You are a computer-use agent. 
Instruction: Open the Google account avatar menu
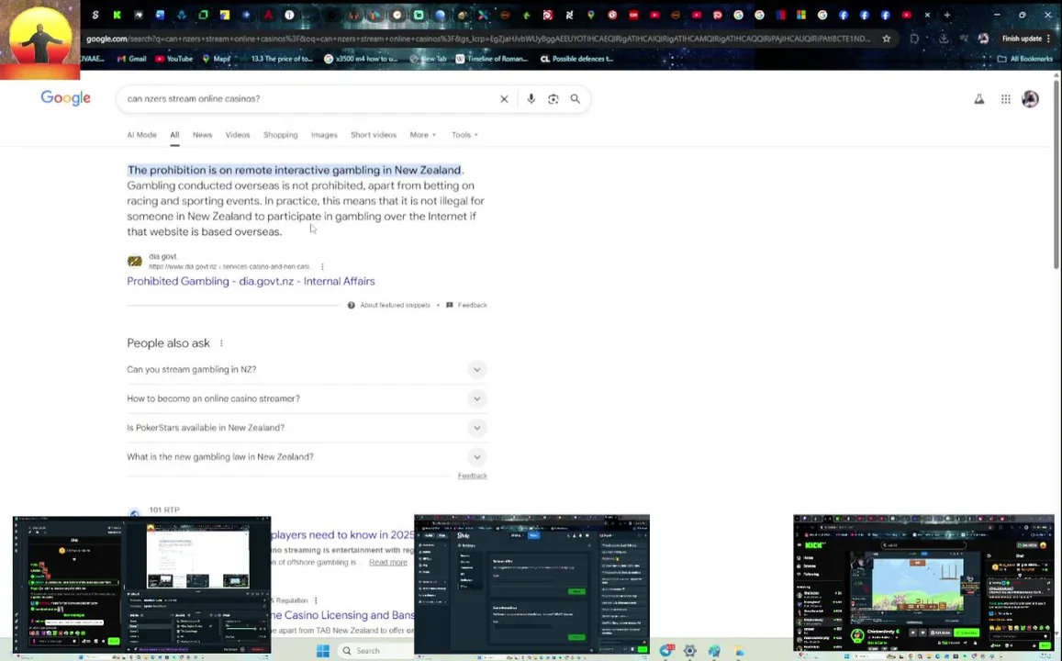pos(1030,99)
